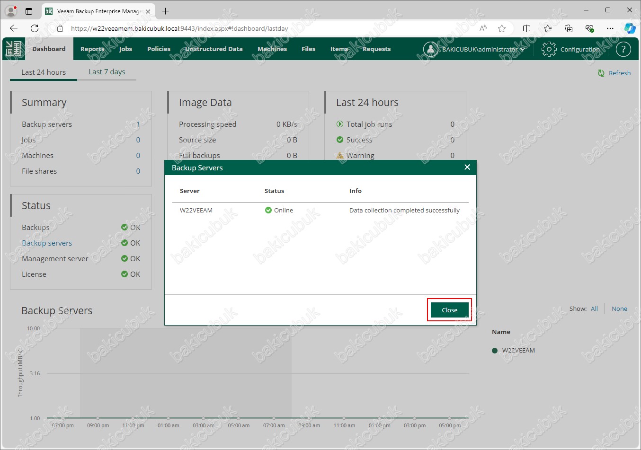Click the Summary Backup servers count
Screen dimensions: 641x450
coord(138,124)
